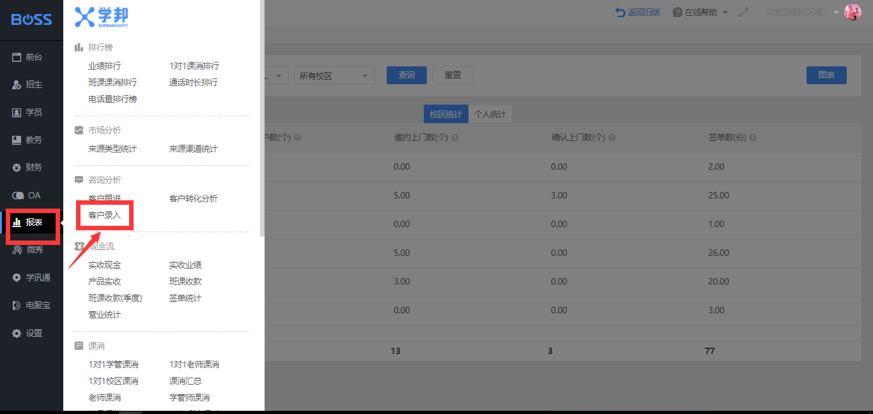Open the 电话量排行榜 report
The width and height of the screenshot is (873, 414).
(112, 99)
